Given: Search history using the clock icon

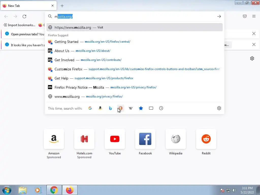Looking at the screenshot, I should coord(161,108).
